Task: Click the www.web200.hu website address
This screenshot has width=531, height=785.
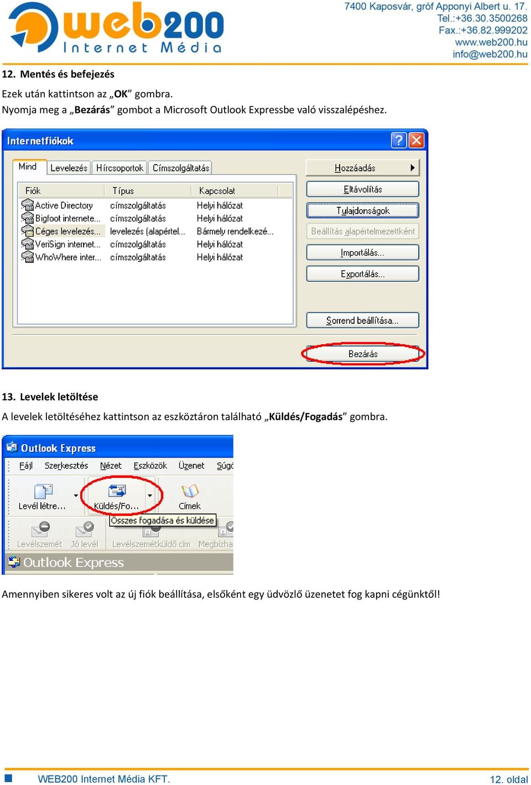Action: pyautogui.click(x=491, y=42)
